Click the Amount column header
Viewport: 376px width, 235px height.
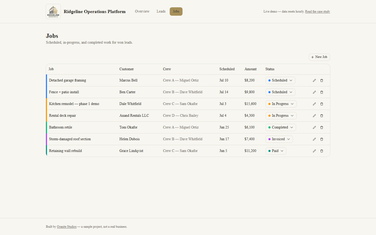tap(250, 69)
